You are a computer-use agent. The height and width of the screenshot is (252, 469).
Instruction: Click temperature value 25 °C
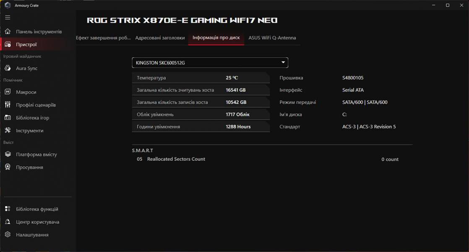(x=232, y=78)
